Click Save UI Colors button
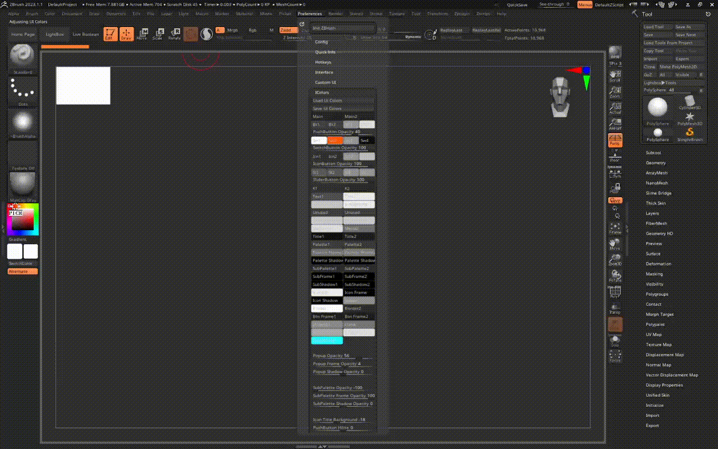This screenshot has width=718, height=449. (343, 108)
